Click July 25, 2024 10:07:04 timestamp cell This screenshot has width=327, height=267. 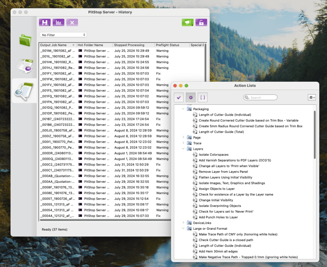tap(132, 90)
